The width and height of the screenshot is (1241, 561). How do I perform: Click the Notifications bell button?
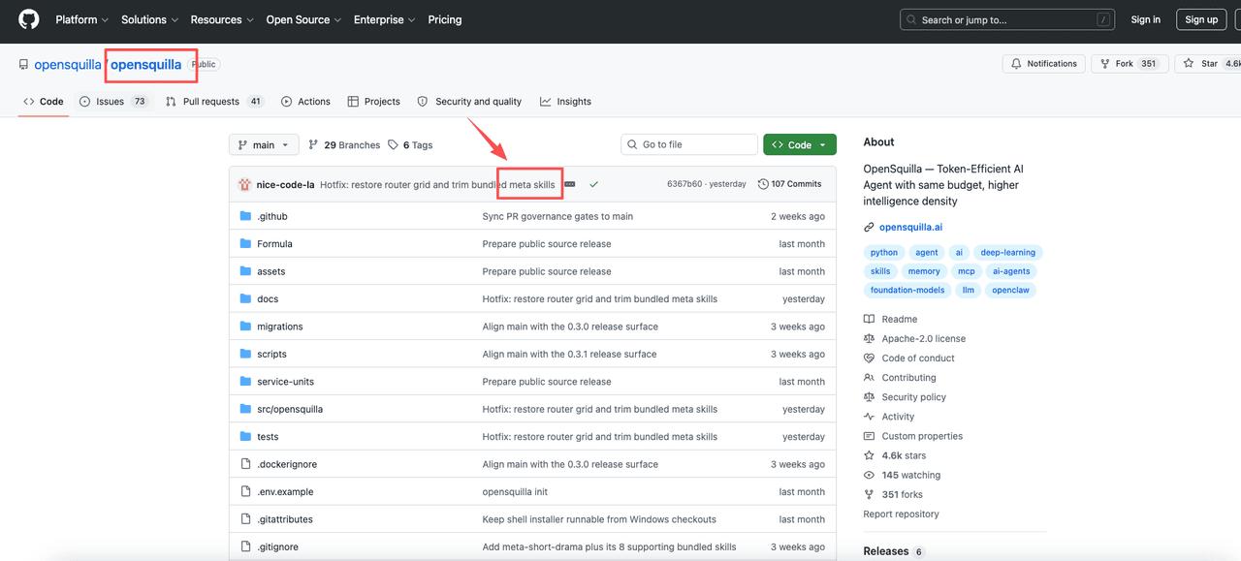click(x=1043, y=63)
